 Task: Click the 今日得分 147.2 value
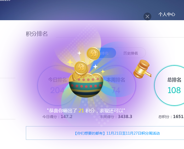66,117
